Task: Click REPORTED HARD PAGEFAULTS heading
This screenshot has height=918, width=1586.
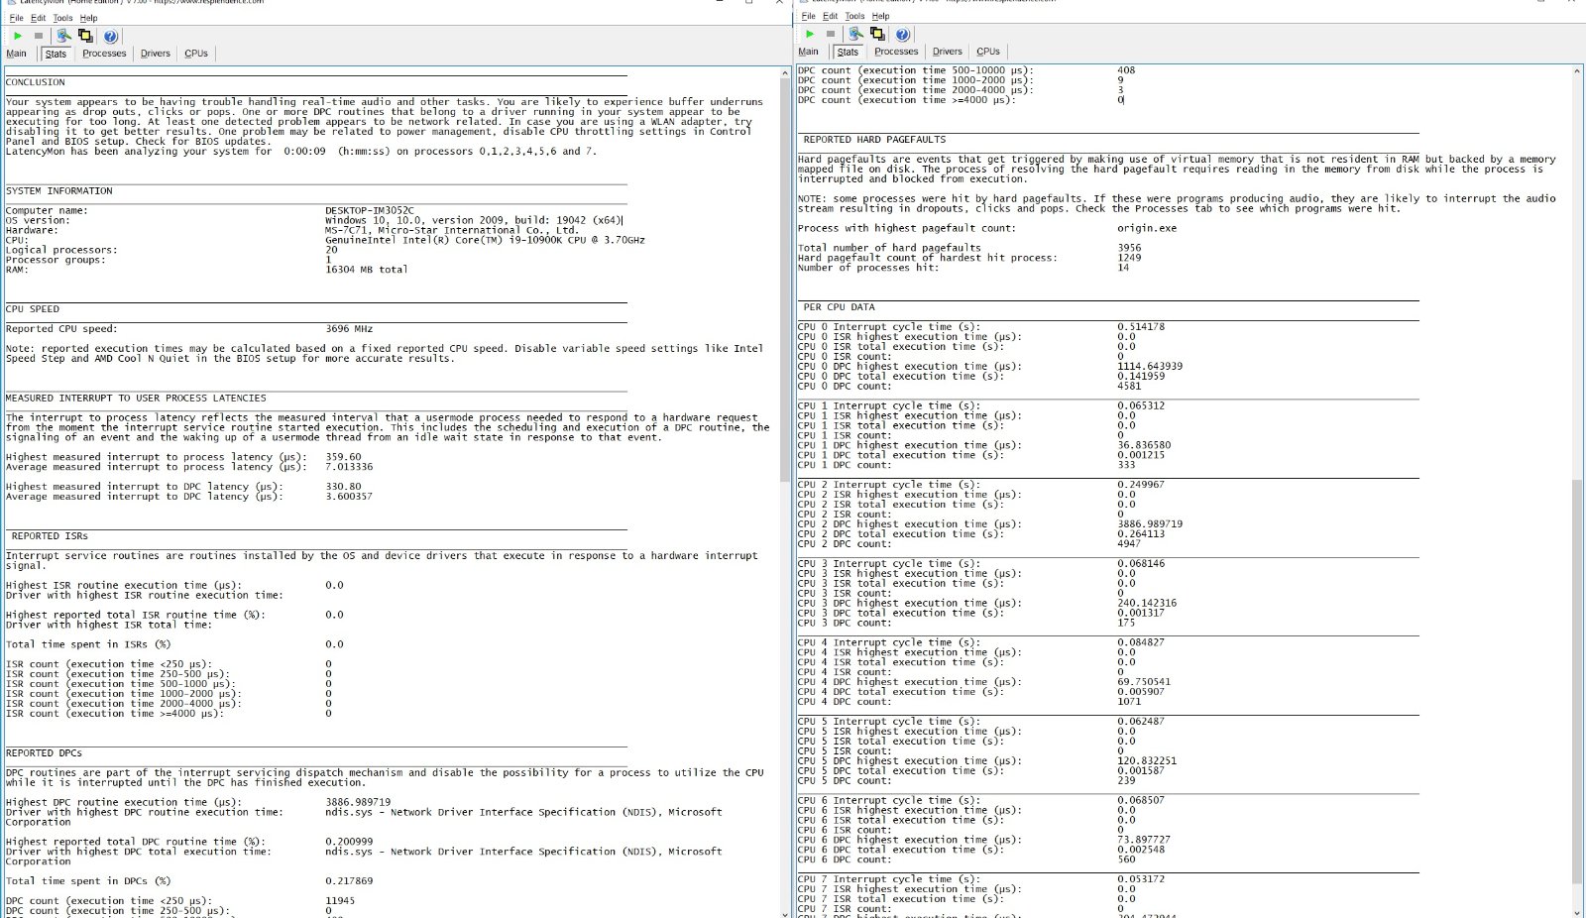Action: coord(874,140)
